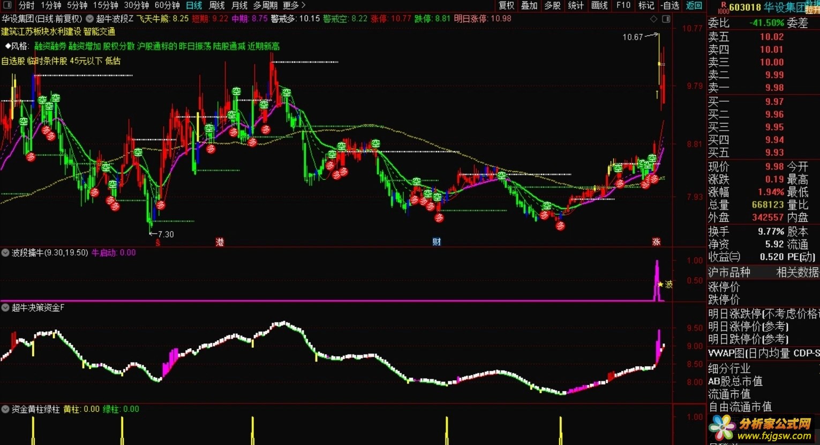Open 多周期 multi-period view
This screenshot has height=445, width=820.
[x=265, y=5]
